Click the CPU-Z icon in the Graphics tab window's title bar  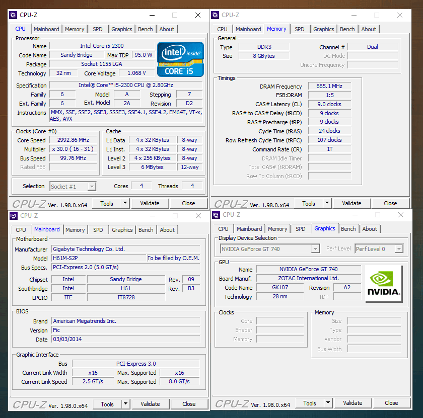click(216, 215)
